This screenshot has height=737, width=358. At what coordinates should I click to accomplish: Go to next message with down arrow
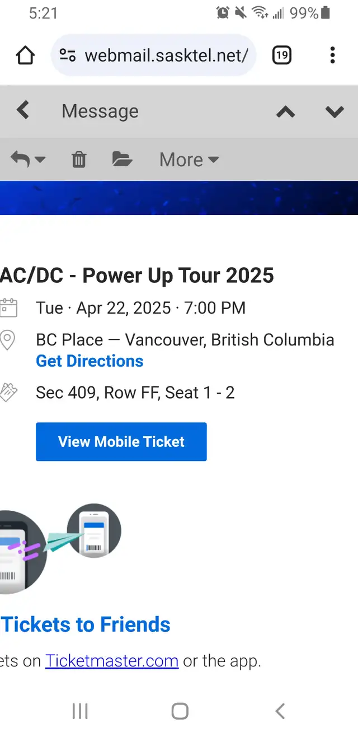(335, 111)
